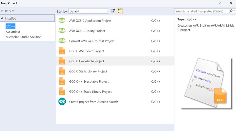Click the search magnifier icon

231,11
